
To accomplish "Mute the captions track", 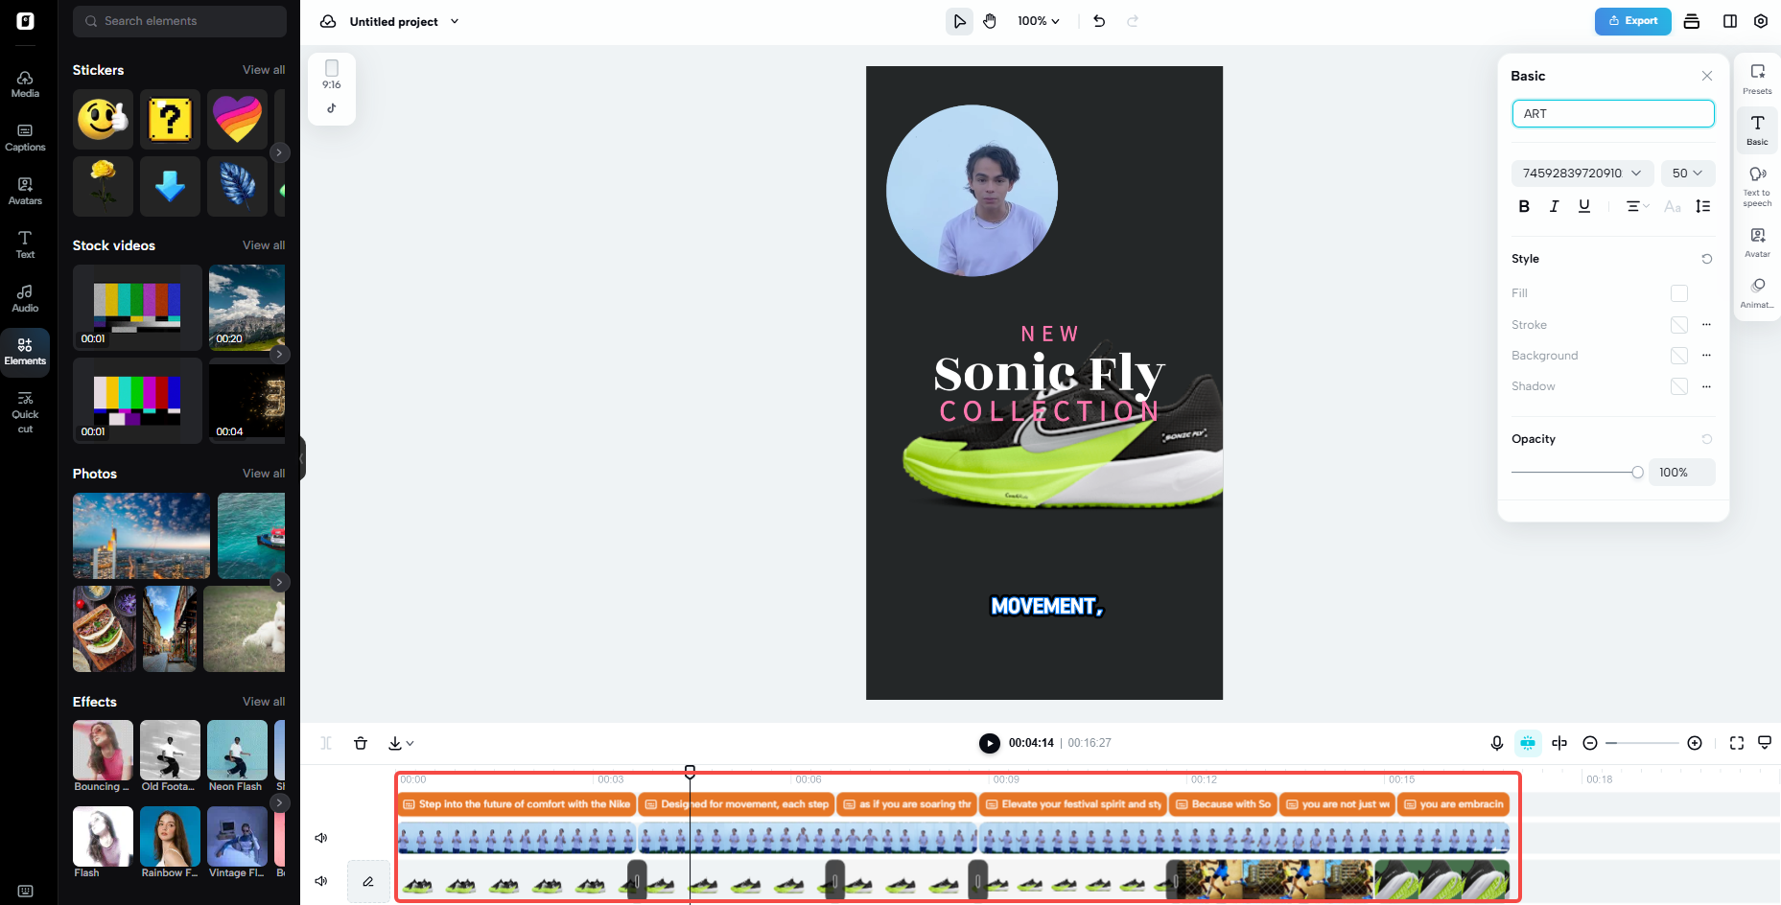I will 321,837.
